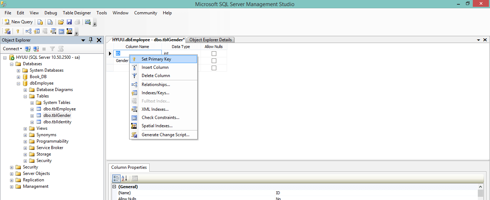
Task: Click the HYUU server node icon
Action: [12, 57]
